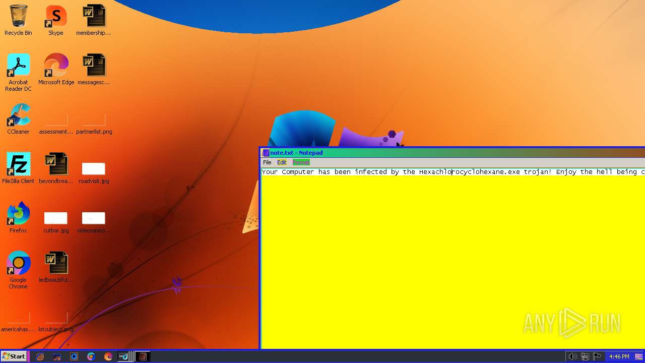Open the network tray icon

tap(585, 356)
